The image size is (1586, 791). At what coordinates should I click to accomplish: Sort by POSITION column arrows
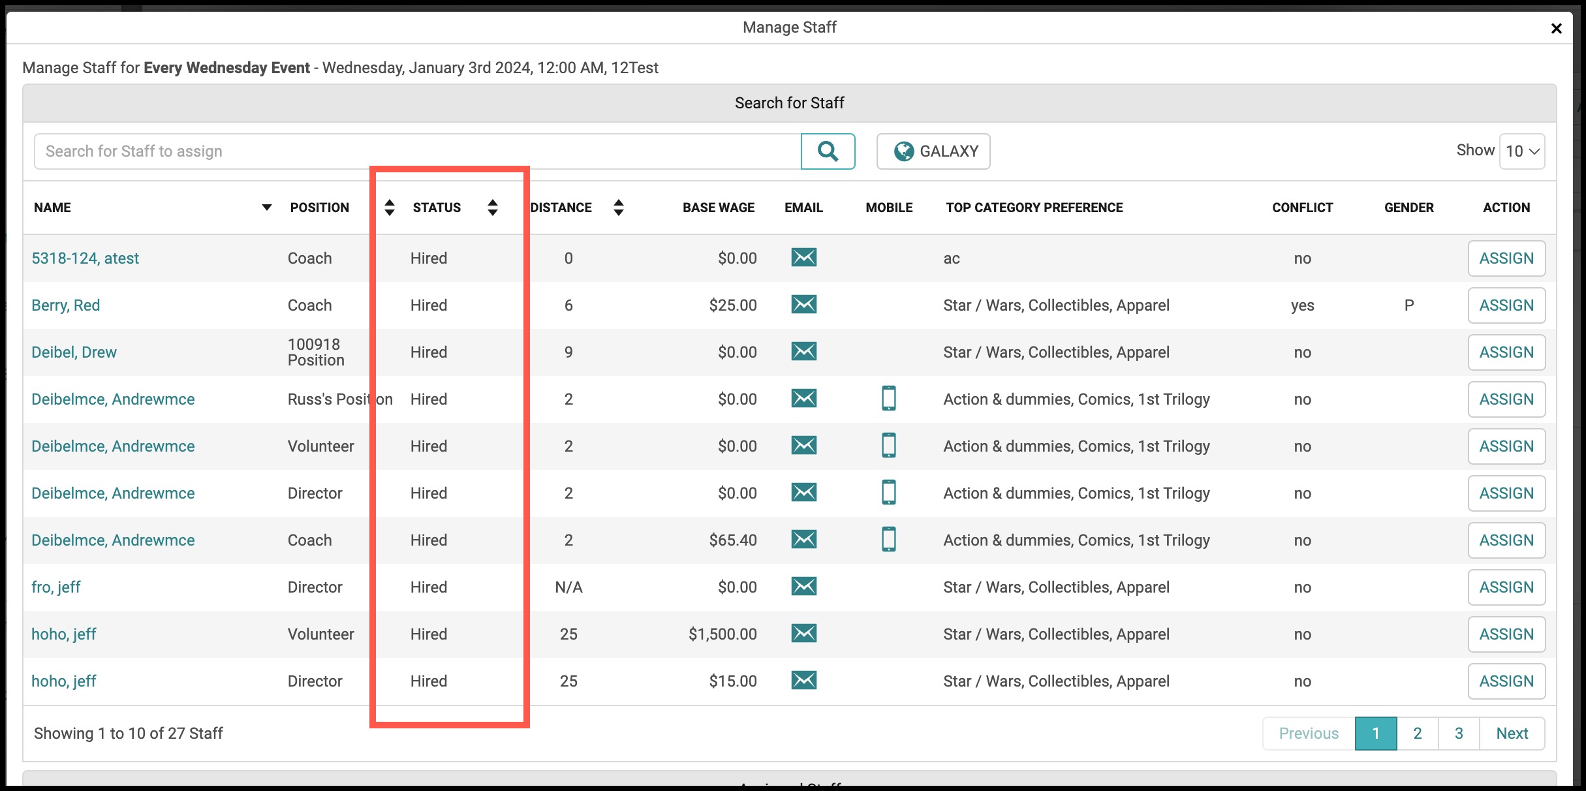[x=390, y=208]
